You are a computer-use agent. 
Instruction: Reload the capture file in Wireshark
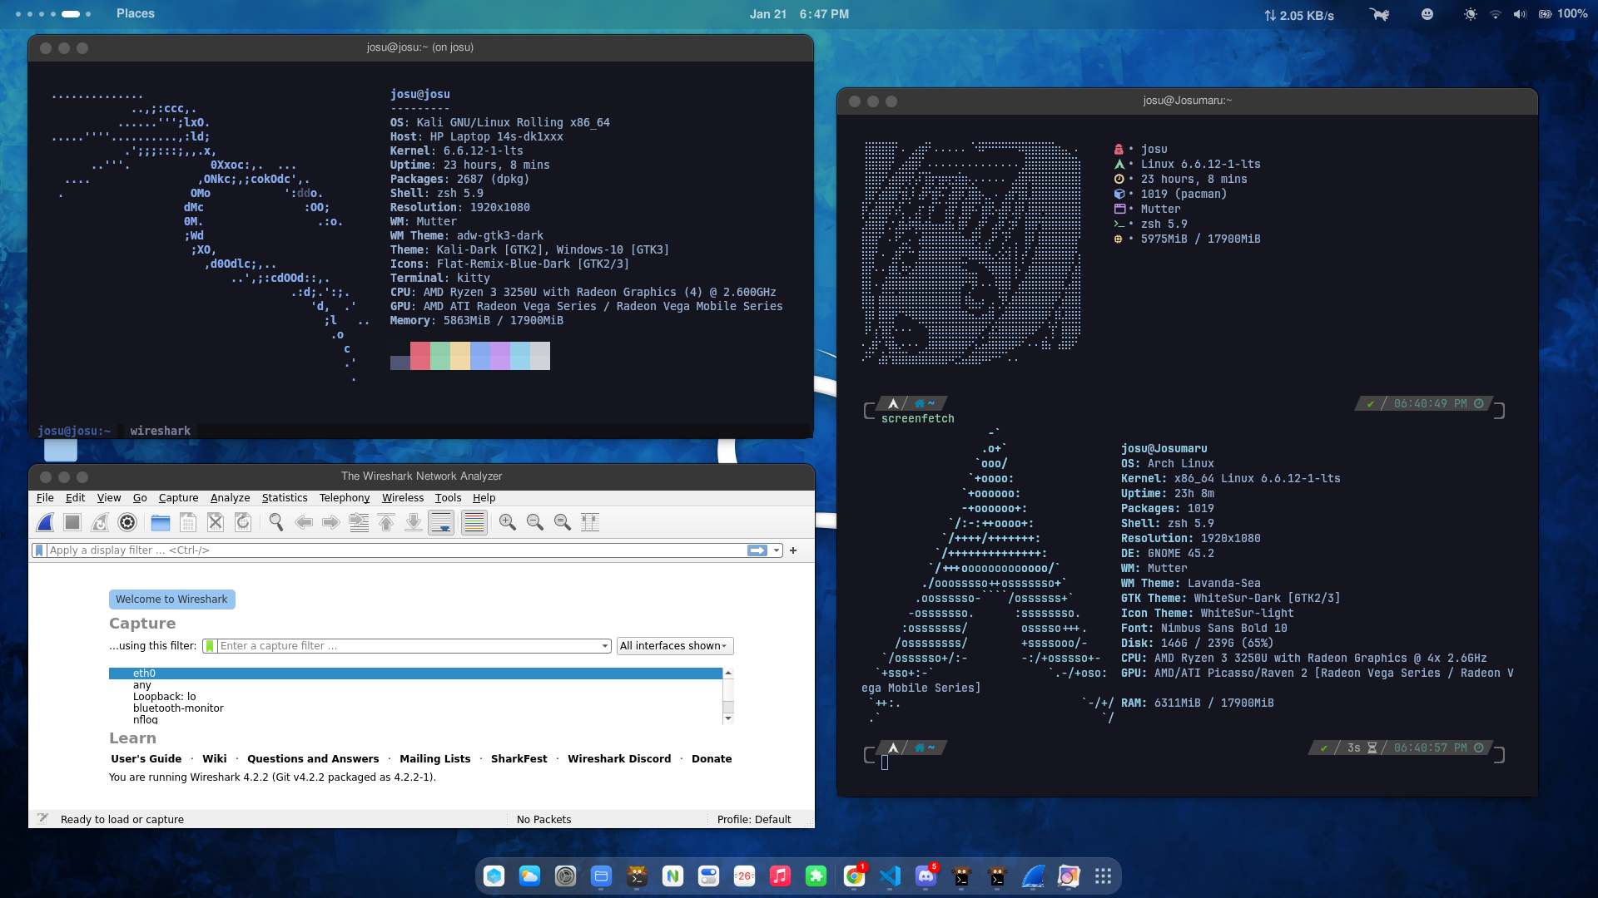(243, 522)
